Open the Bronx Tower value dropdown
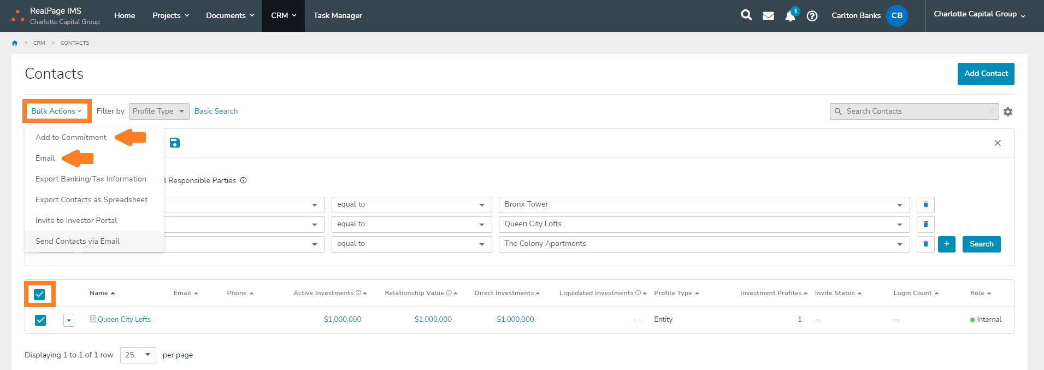Image resolution: width=1044 pixels, height=370 pixels. click(704, 204)
